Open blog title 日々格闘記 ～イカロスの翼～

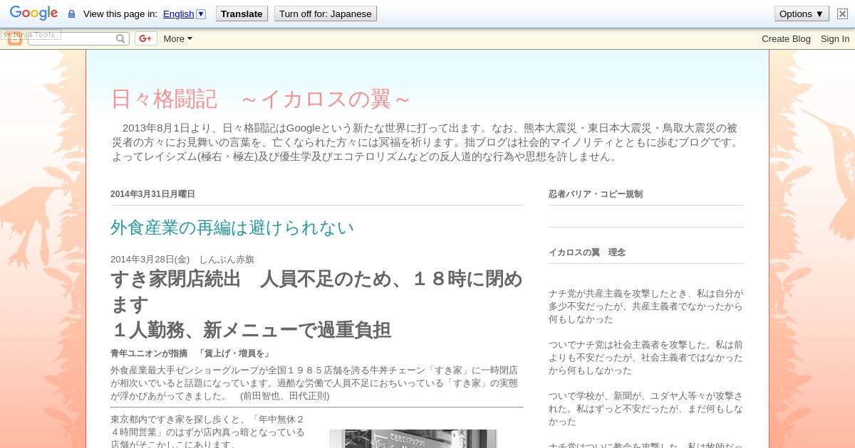261,99
